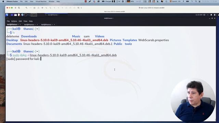Click the VMware toolbar snapshot icon
Screen dimensions: 219x123
[x=19, y=8]
